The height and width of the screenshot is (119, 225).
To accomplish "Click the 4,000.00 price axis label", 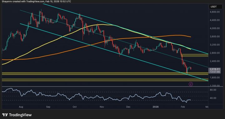I will [x=214, y=28].
